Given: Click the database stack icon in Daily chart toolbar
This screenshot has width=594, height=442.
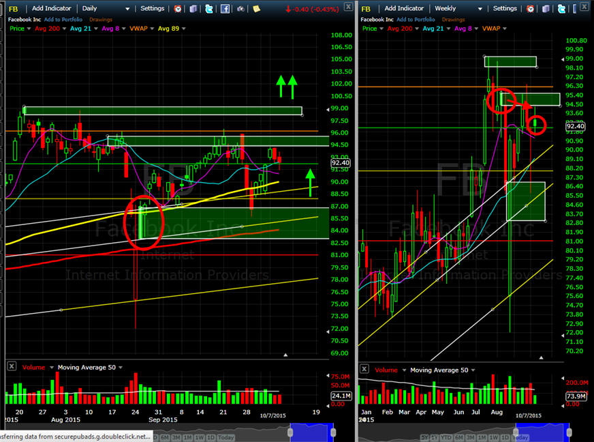Looking at the screenshot, I should 193,9.
